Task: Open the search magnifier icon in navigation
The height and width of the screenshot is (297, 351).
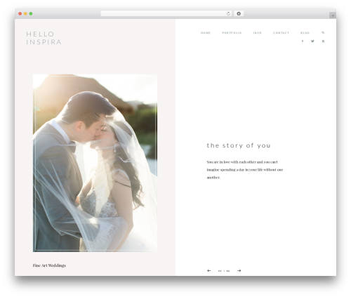Action: pos(323,33)
